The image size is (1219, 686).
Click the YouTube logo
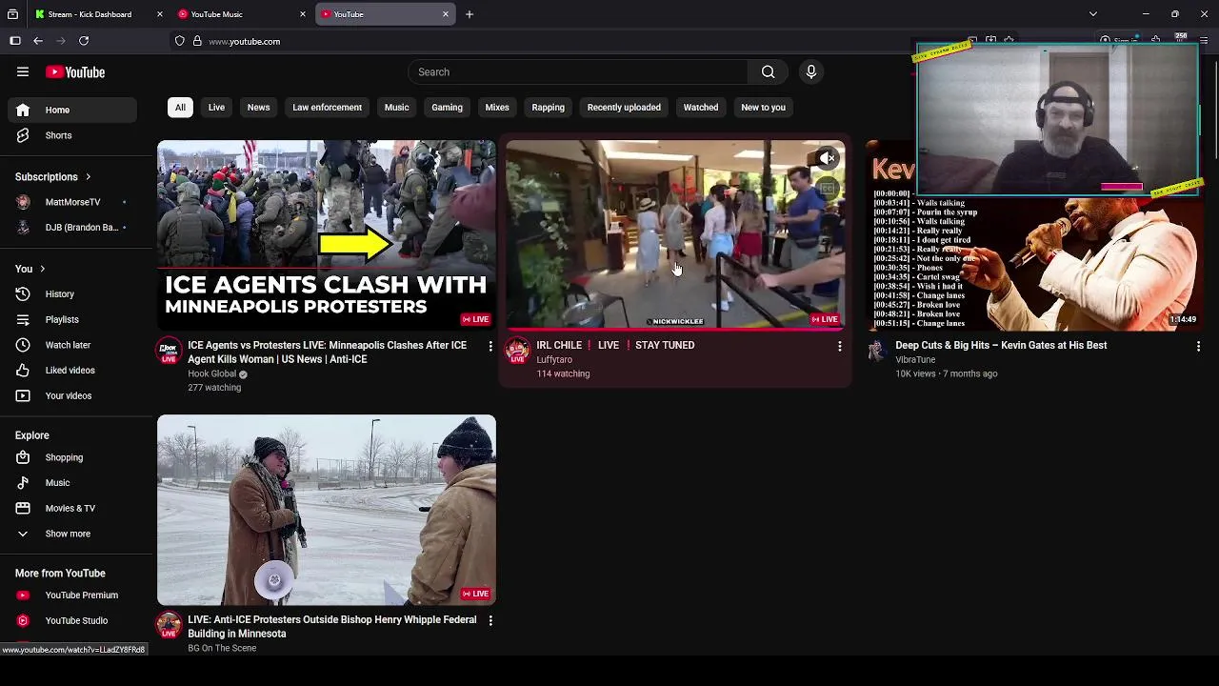tap(74, 72)
